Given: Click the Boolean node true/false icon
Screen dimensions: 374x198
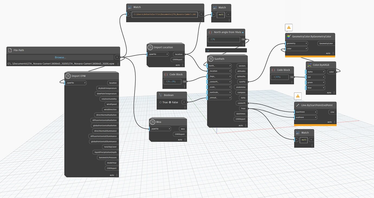Looking at the screenshot, I should (160, 95).
